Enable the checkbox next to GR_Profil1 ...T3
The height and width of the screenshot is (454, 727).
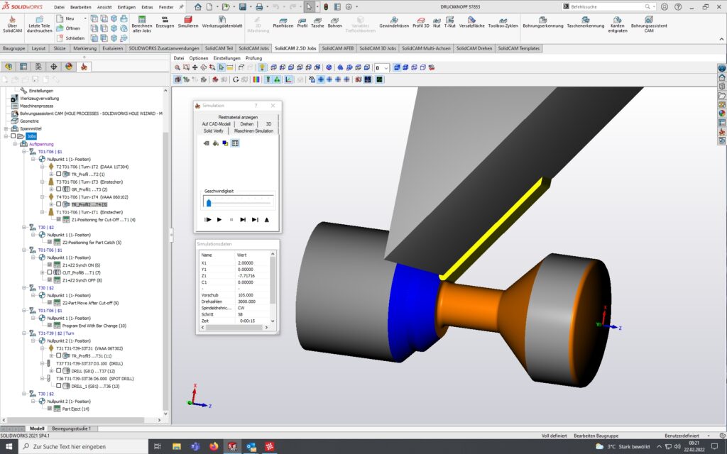[x=59, y=188]
